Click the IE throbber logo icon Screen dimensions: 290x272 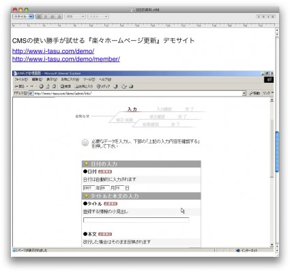tap(269, 79)
